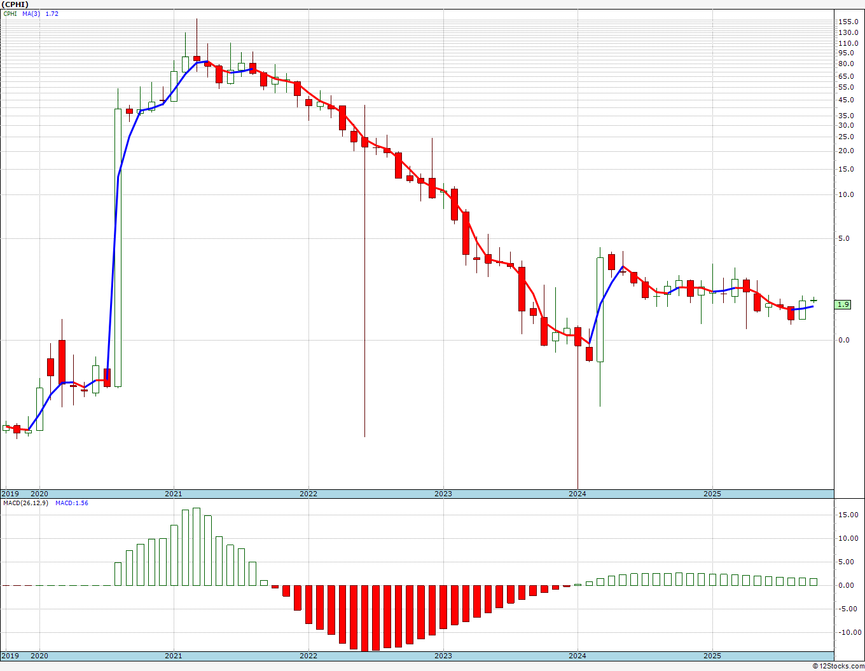This screenshot has height=671, width=865.
Task: Select the 45.0 price axis label
Action: [846, 100]
